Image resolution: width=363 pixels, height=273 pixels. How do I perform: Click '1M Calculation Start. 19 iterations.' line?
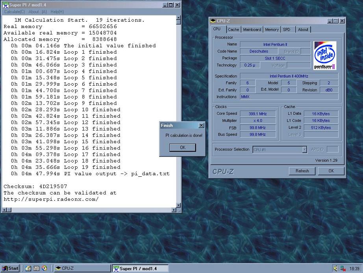[x=80, y=20]
